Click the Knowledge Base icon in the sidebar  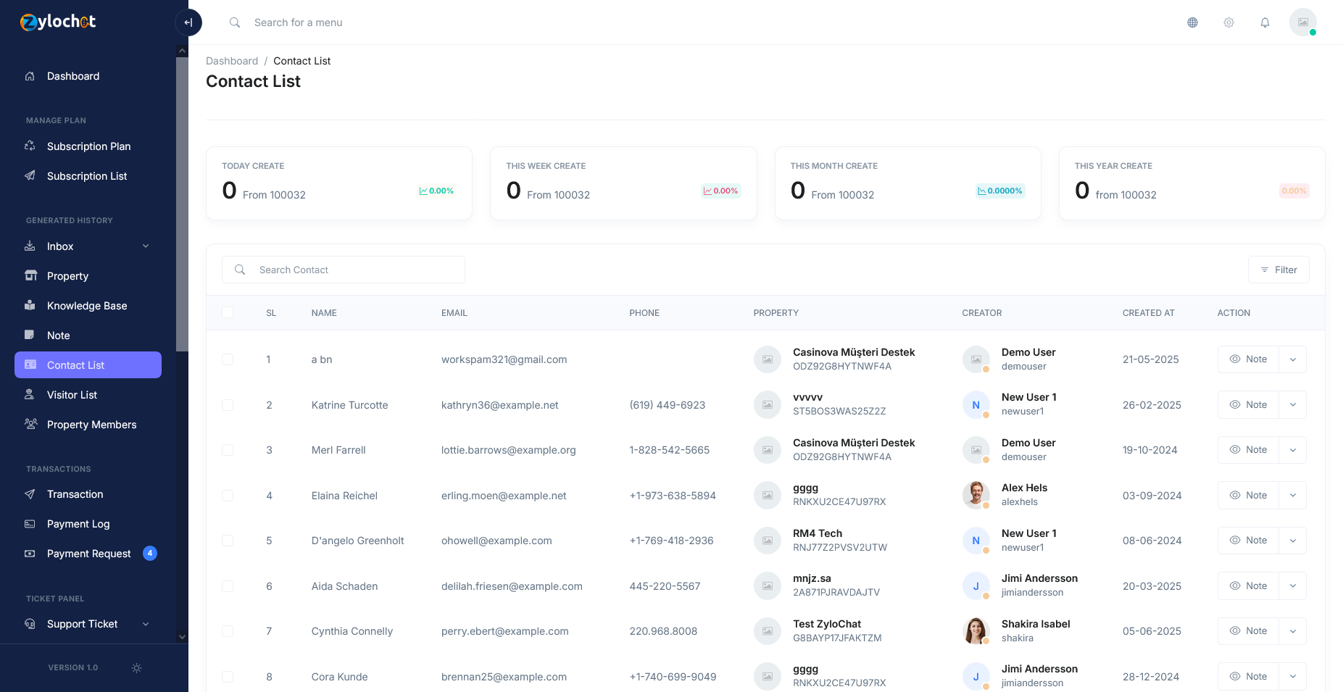pos(30,306)
